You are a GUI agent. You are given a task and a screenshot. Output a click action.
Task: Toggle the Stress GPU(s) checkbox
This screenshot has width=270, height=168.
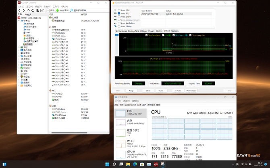pos(118,26)
